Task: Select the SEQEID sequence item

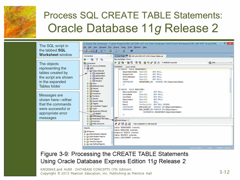Action: point(98,113)
